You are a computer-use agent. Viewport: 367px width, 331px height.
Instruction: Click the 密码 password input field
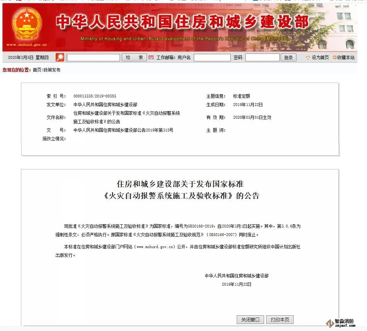click(x=262, y=57)
